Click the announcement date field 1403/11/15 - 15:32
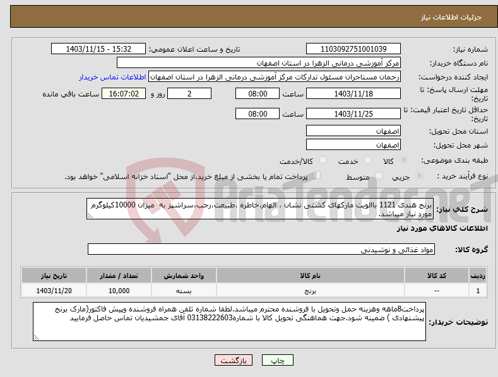Screen dimensions: 498x377 [x=98, y=49]
